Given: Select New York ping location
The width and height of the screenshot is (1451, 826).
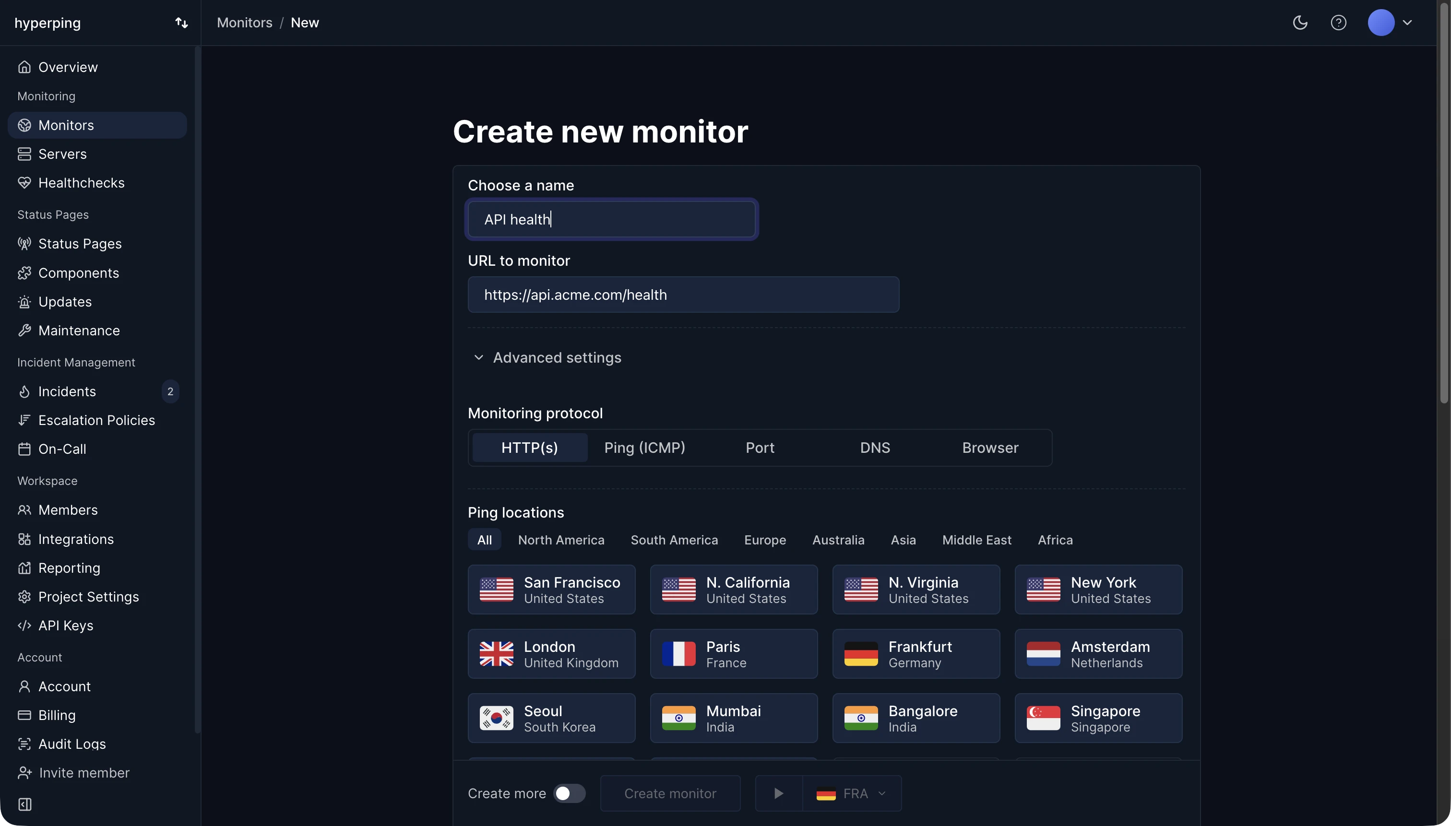Looking at the screenshot, I should (1098, 590).
